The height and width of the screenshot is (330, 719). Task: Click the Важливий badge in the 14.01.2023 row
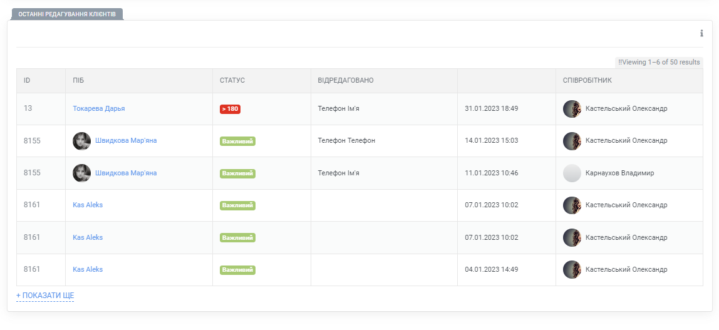237,141
